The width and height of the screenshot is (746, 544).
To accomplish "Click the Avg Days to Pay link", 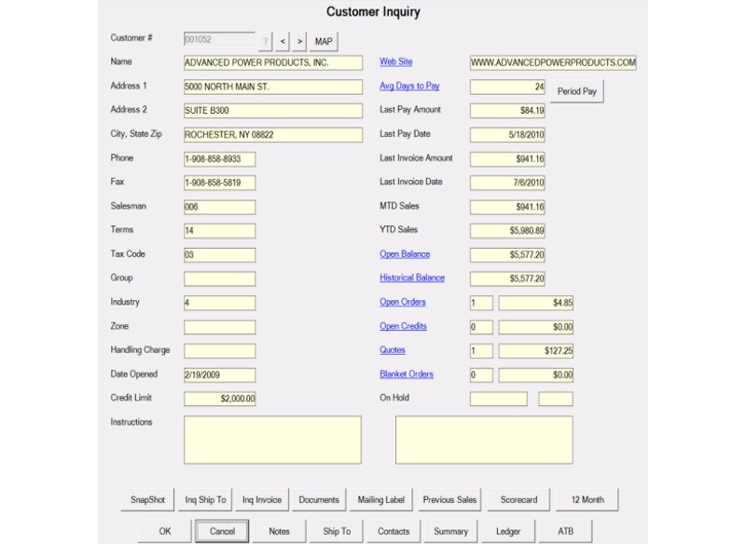I will click(x=409, y=86).
